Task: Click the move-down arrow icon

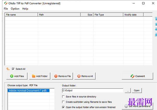Action: click(x=156, y=29)
